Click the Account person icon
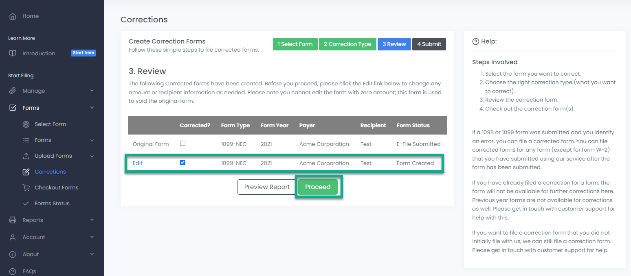Screen dimensions: 631x276 pos(13,237)
